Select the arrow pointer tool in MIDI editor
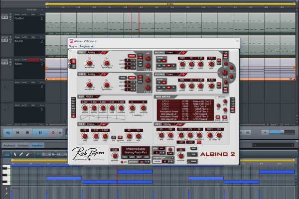Viewport: 299px width, 199px height. coord(15,154)
